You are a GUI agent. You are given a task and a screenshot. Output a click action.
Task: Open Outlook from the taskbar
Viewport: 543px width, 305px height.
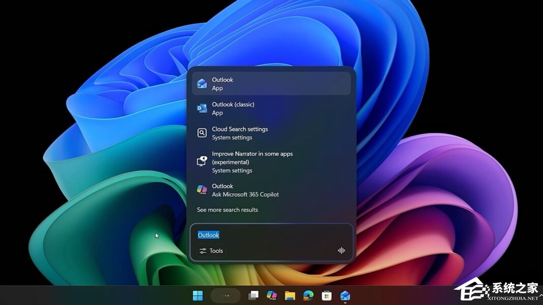pos(345,296)
